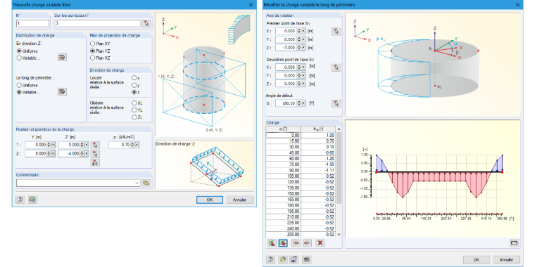The height and width of the screenshot is (267, 535).
Task: Click OK in Nouvelle charge variable libre dialog
Action: [210, 200]
